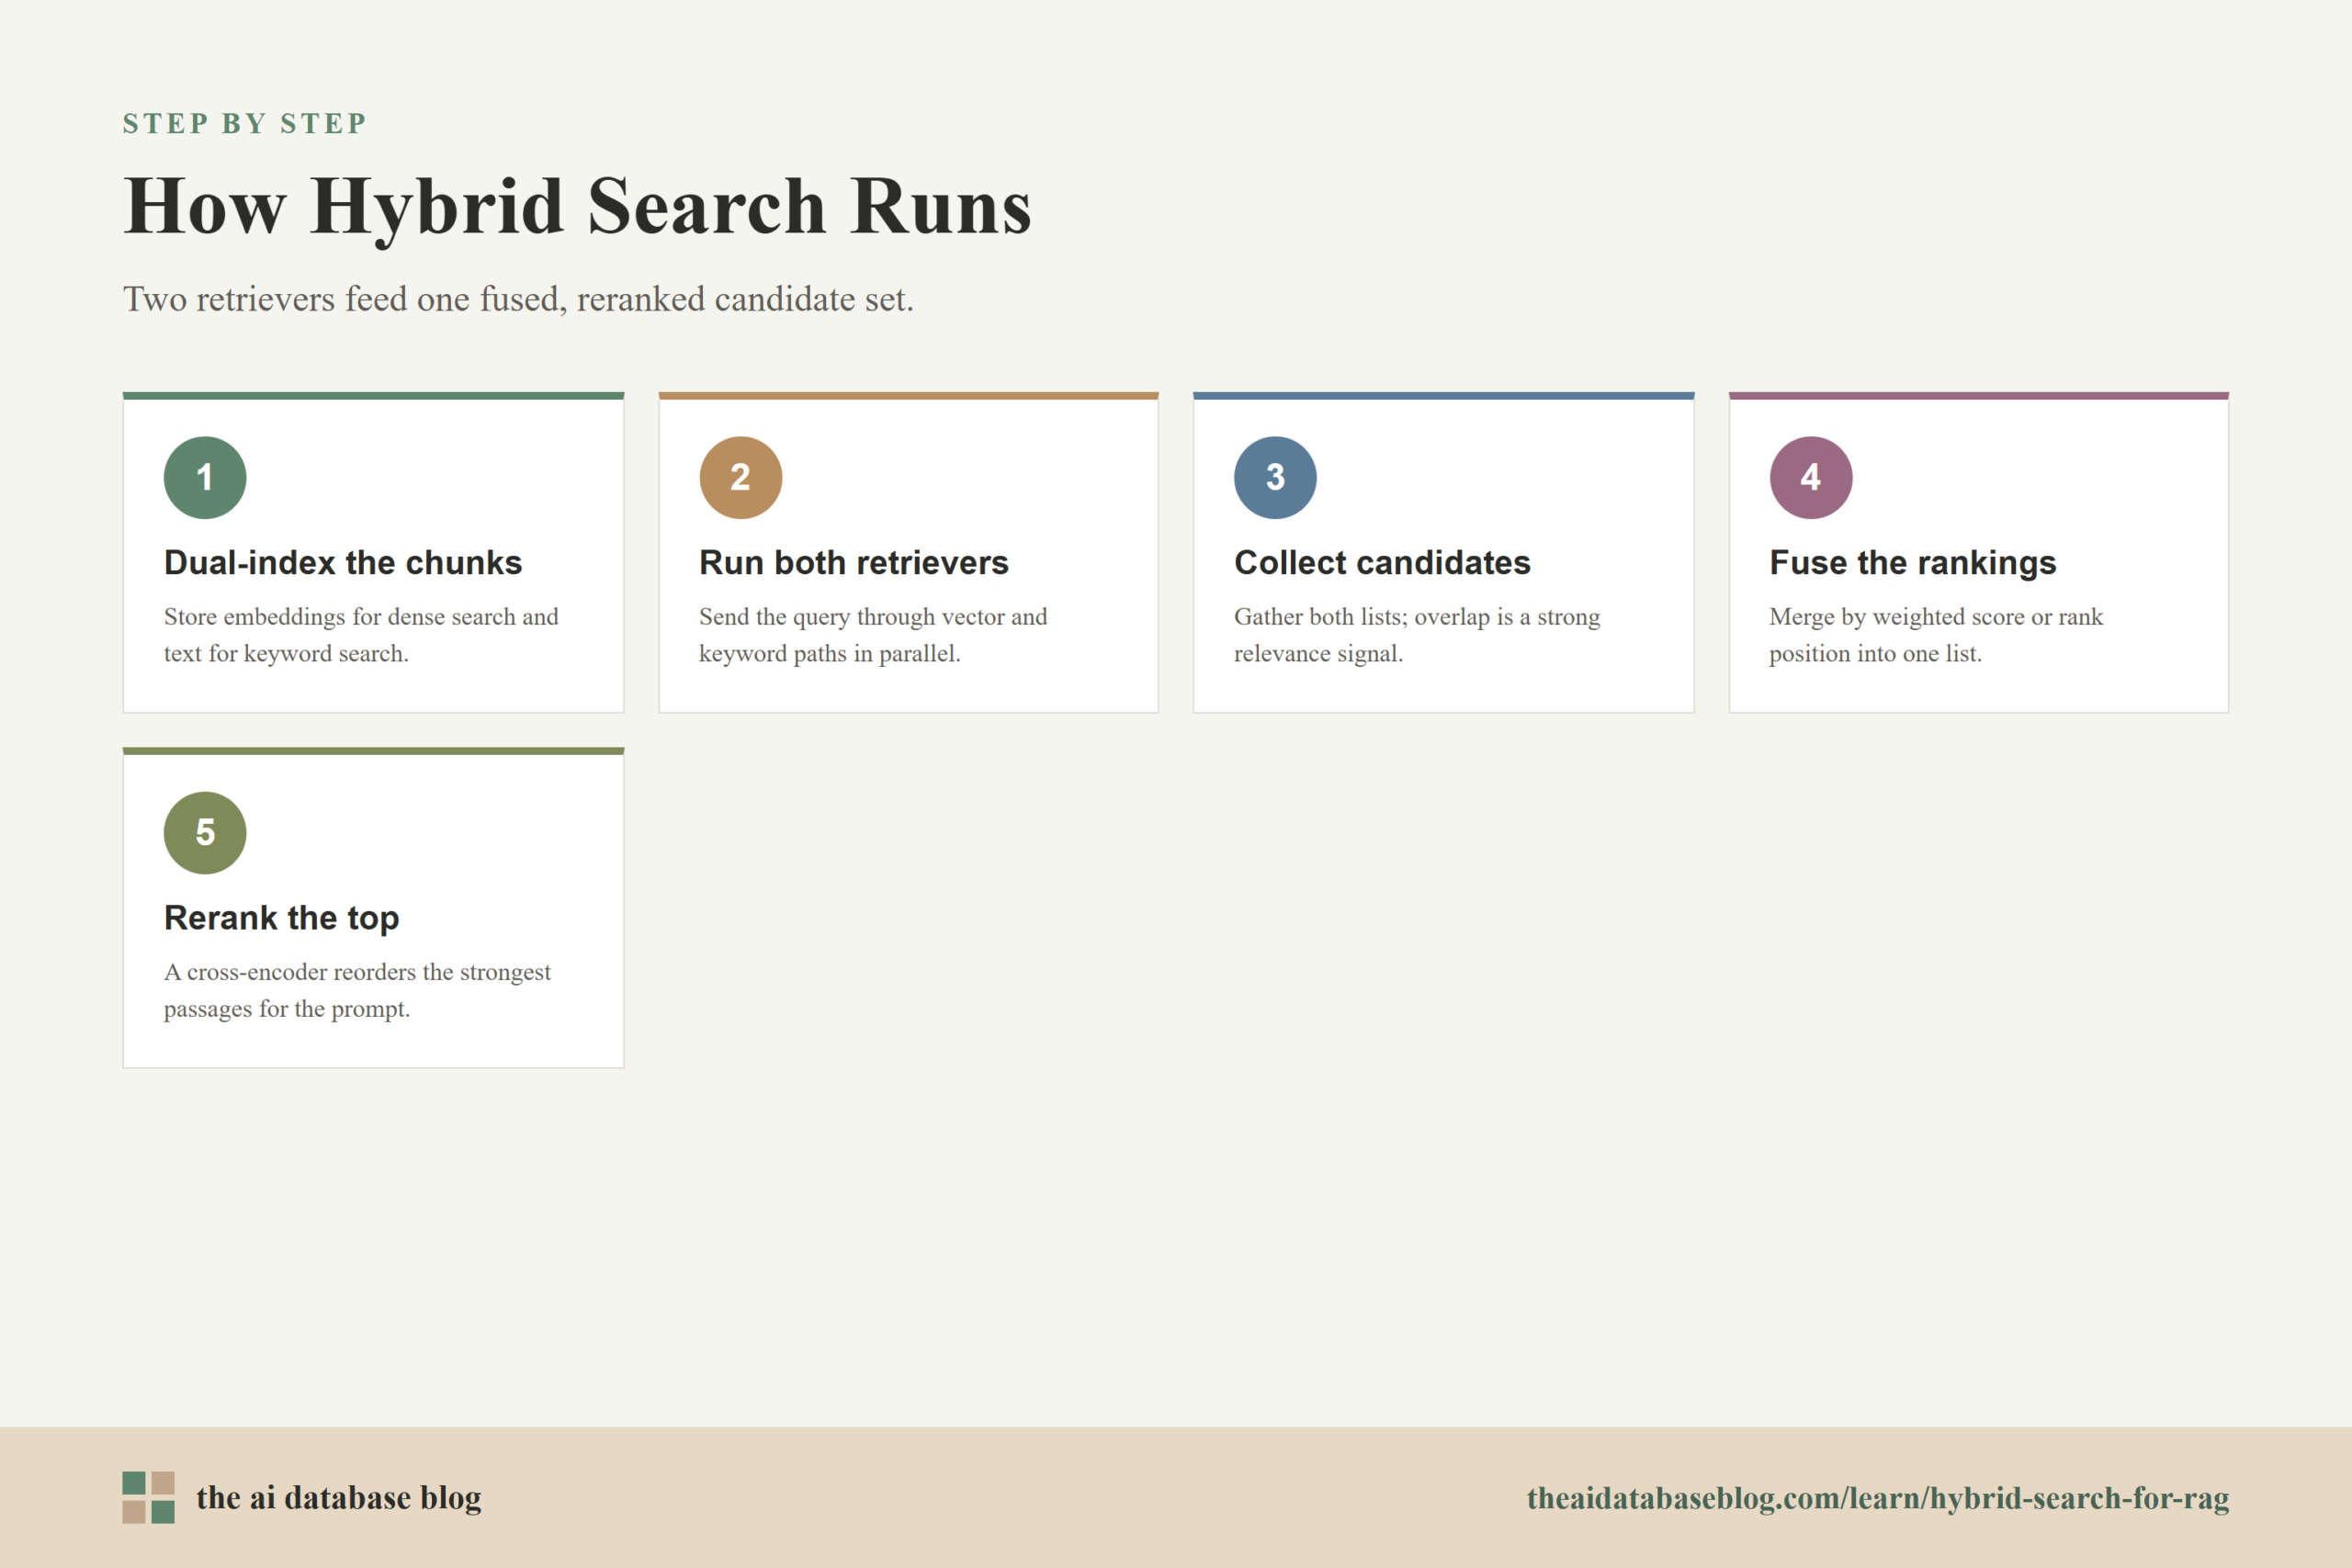Click 'Store embeddings for dense search' description
The image size is (2352, 1568).
click(x=361, y=635)
